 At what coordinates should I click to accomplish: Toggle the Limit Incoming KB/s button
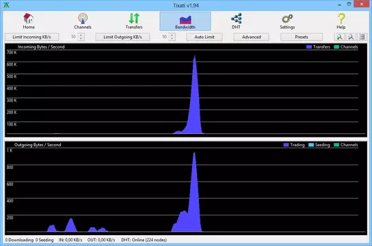pos(31,37)
